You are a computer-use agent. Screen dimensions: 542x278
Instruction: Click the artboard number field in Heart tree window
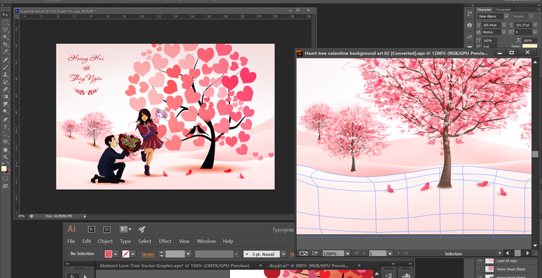[x=378, y=254]
